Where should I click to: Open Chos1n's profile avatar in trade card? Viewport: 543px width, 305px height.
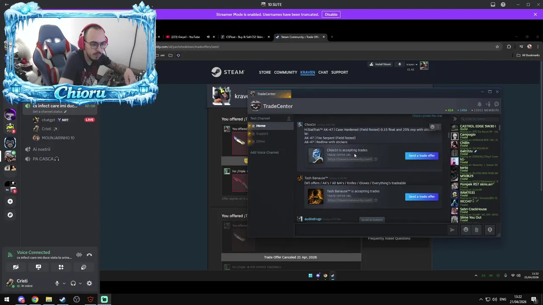(x=316, y=155)
